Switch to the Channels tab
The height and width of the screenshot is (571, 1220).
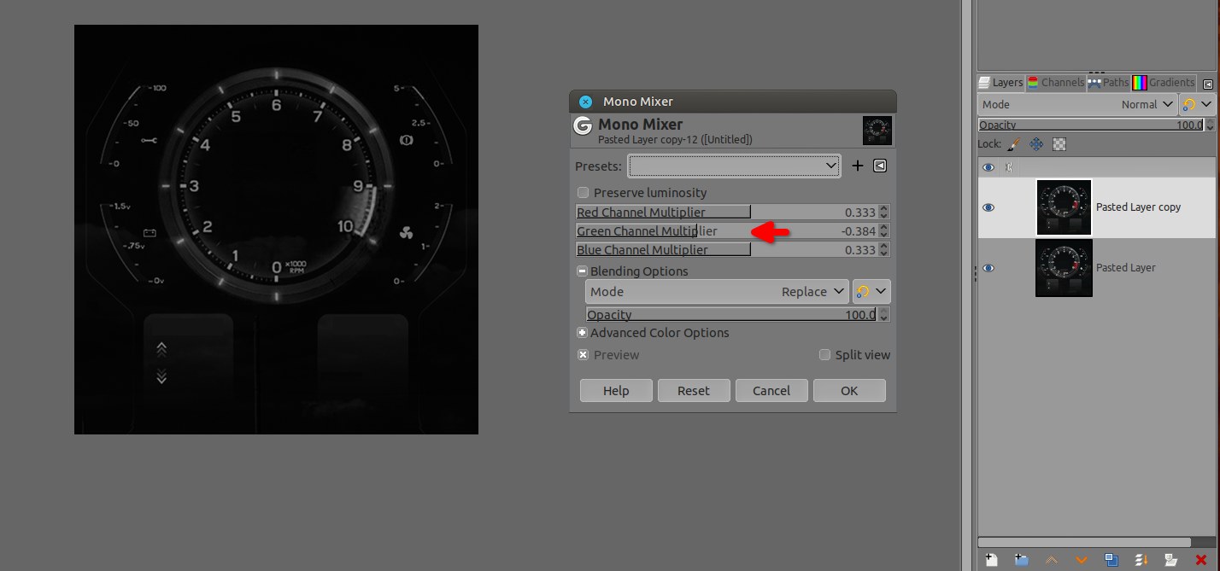coord(1055,83)
